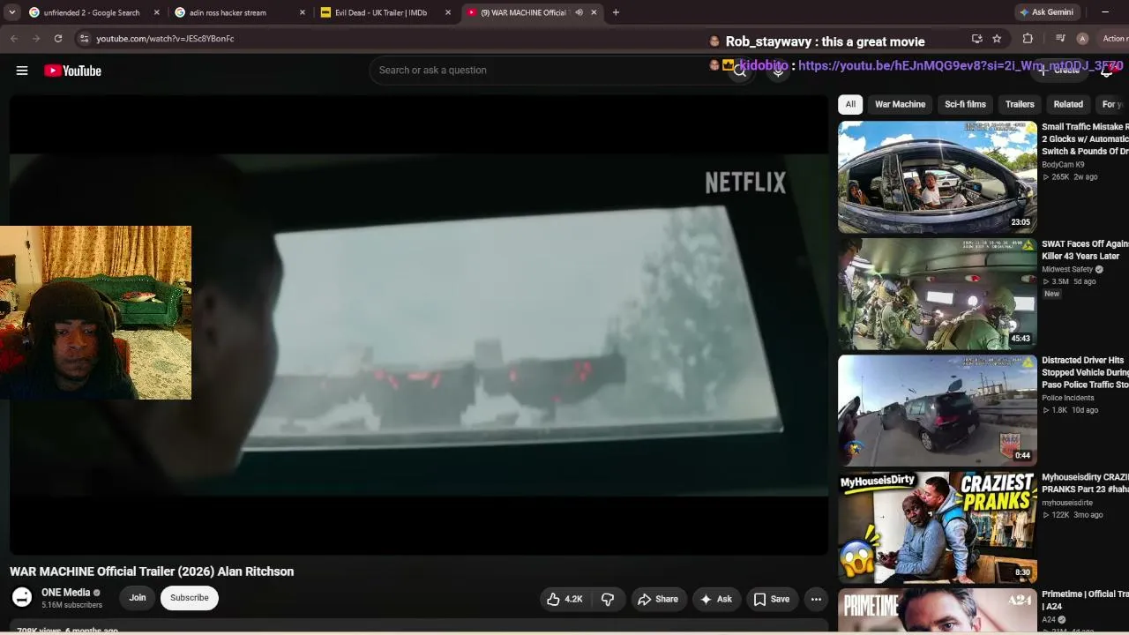Open the ONE Media channel name link
The height and width of the screenshot is (635, 1129).
pyautogui.click(x=66, y=593)
